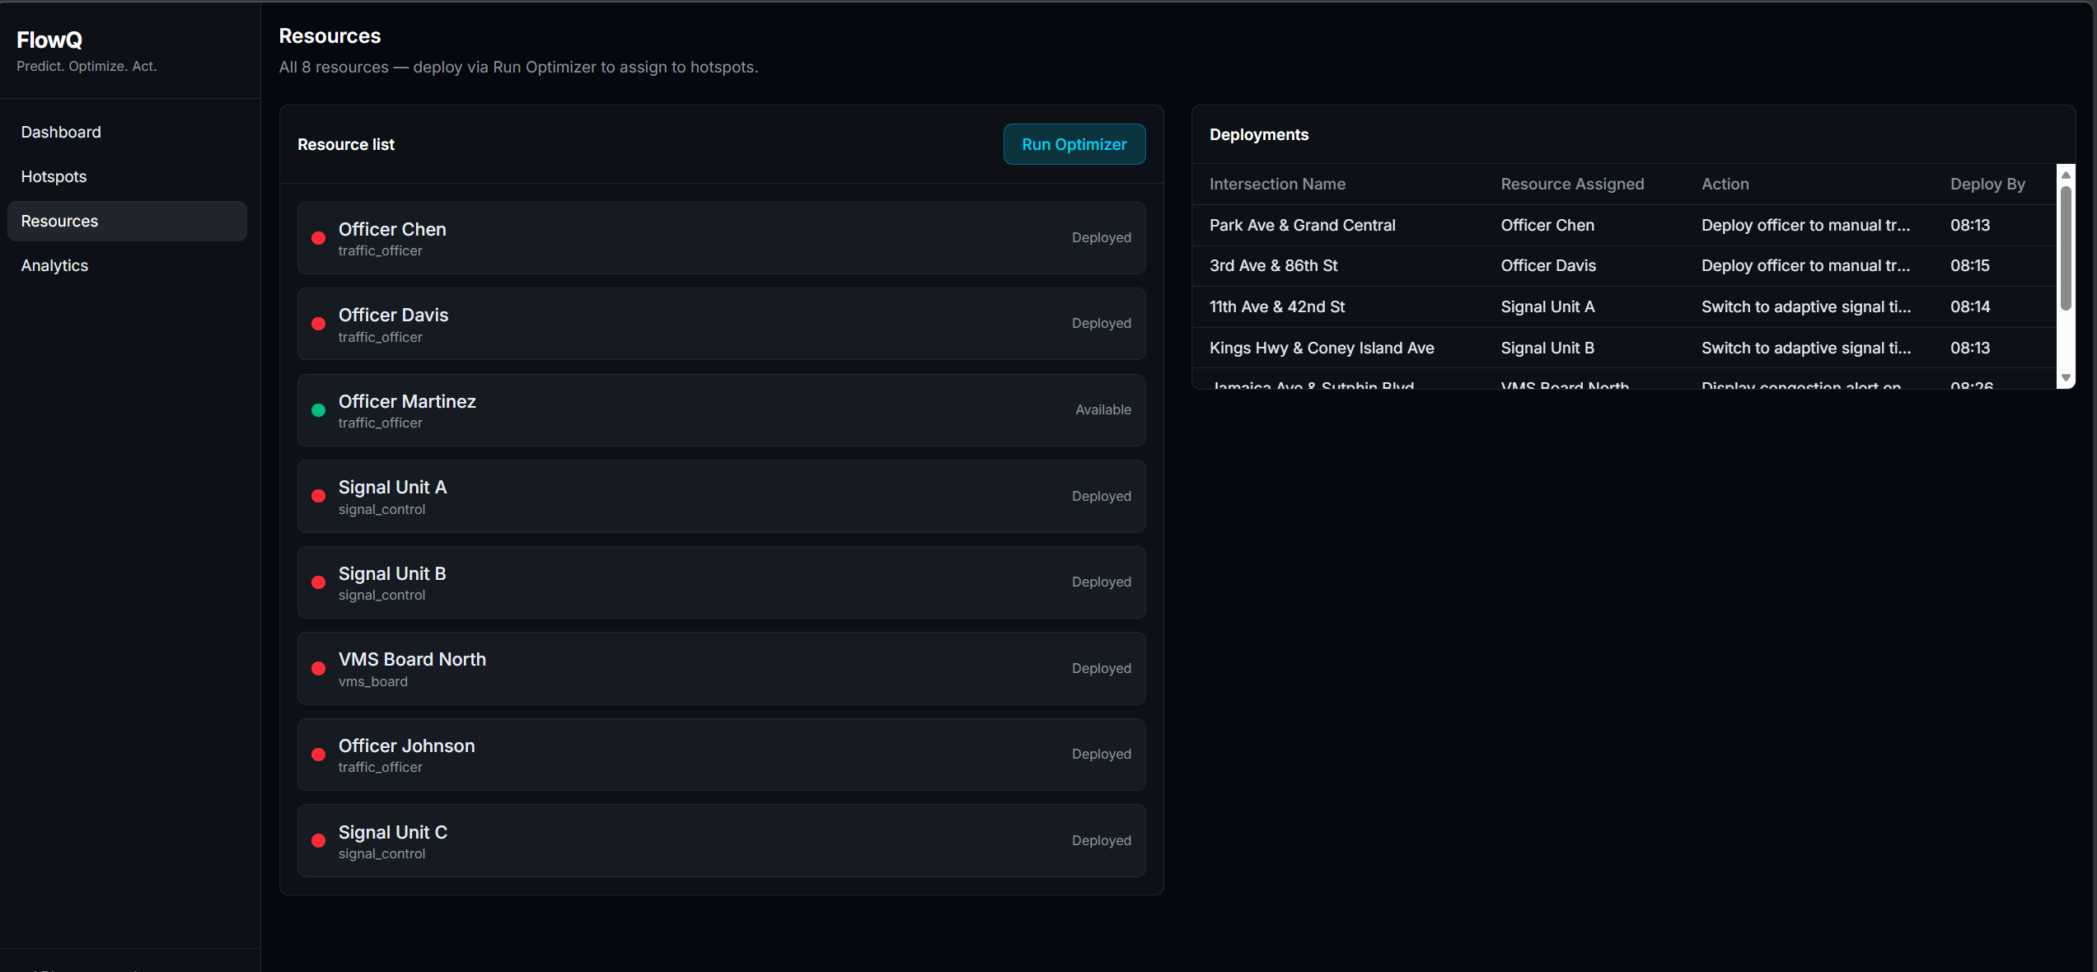Click the red status dot for Officer Davis
Screen dimensions: 2097x972
318,324
